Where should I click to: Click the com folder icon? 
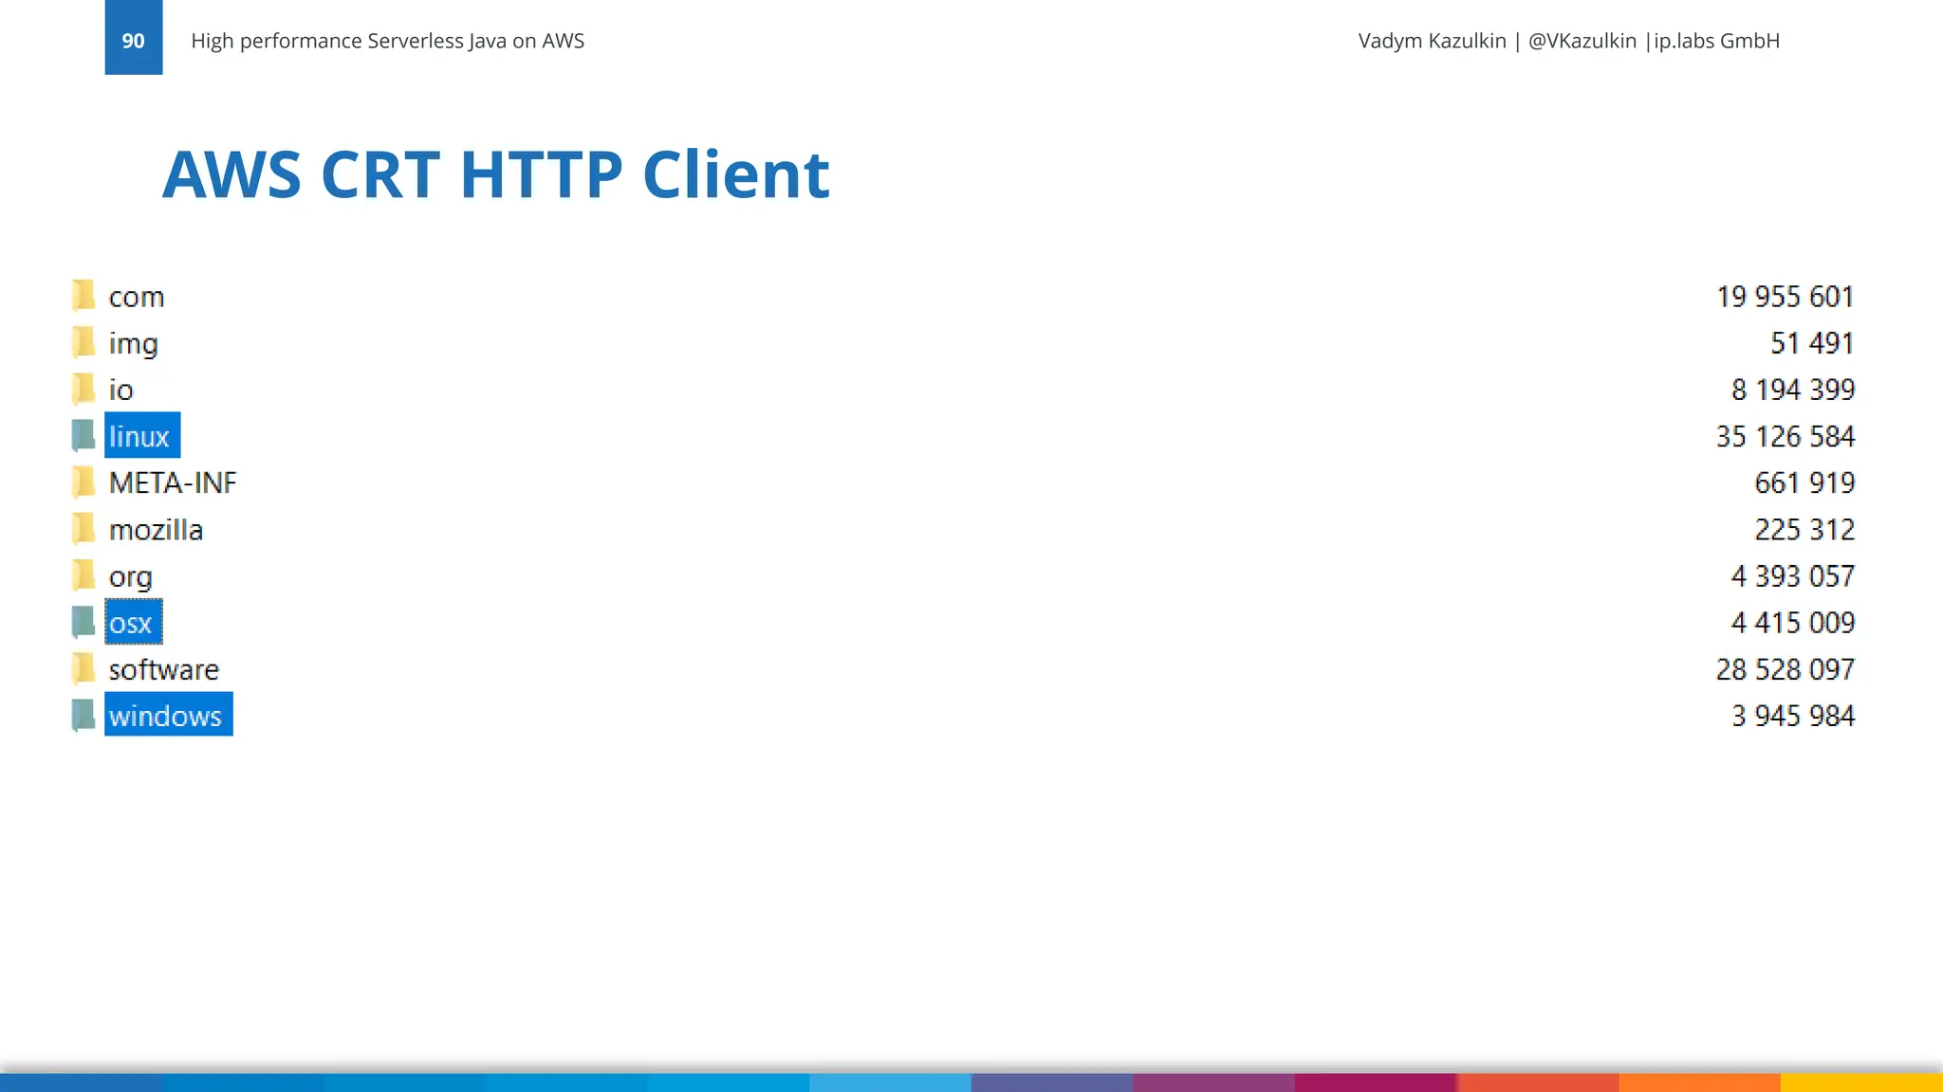(83, 296)
